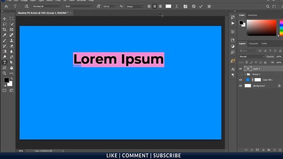Click the Color Fill 1 layer mask thumbnail
The width and height of the screenshot is (283, 159).
pyautogui.click(x=258, y=80)
